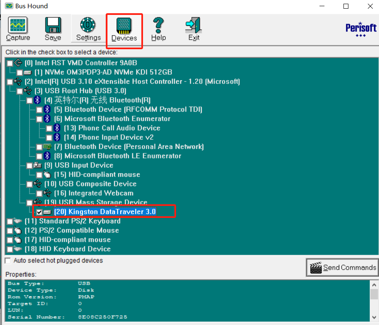This screenshot has width=379, height=325.
Task: Click the Perisoft logo
Action: (x=361, y=29)
